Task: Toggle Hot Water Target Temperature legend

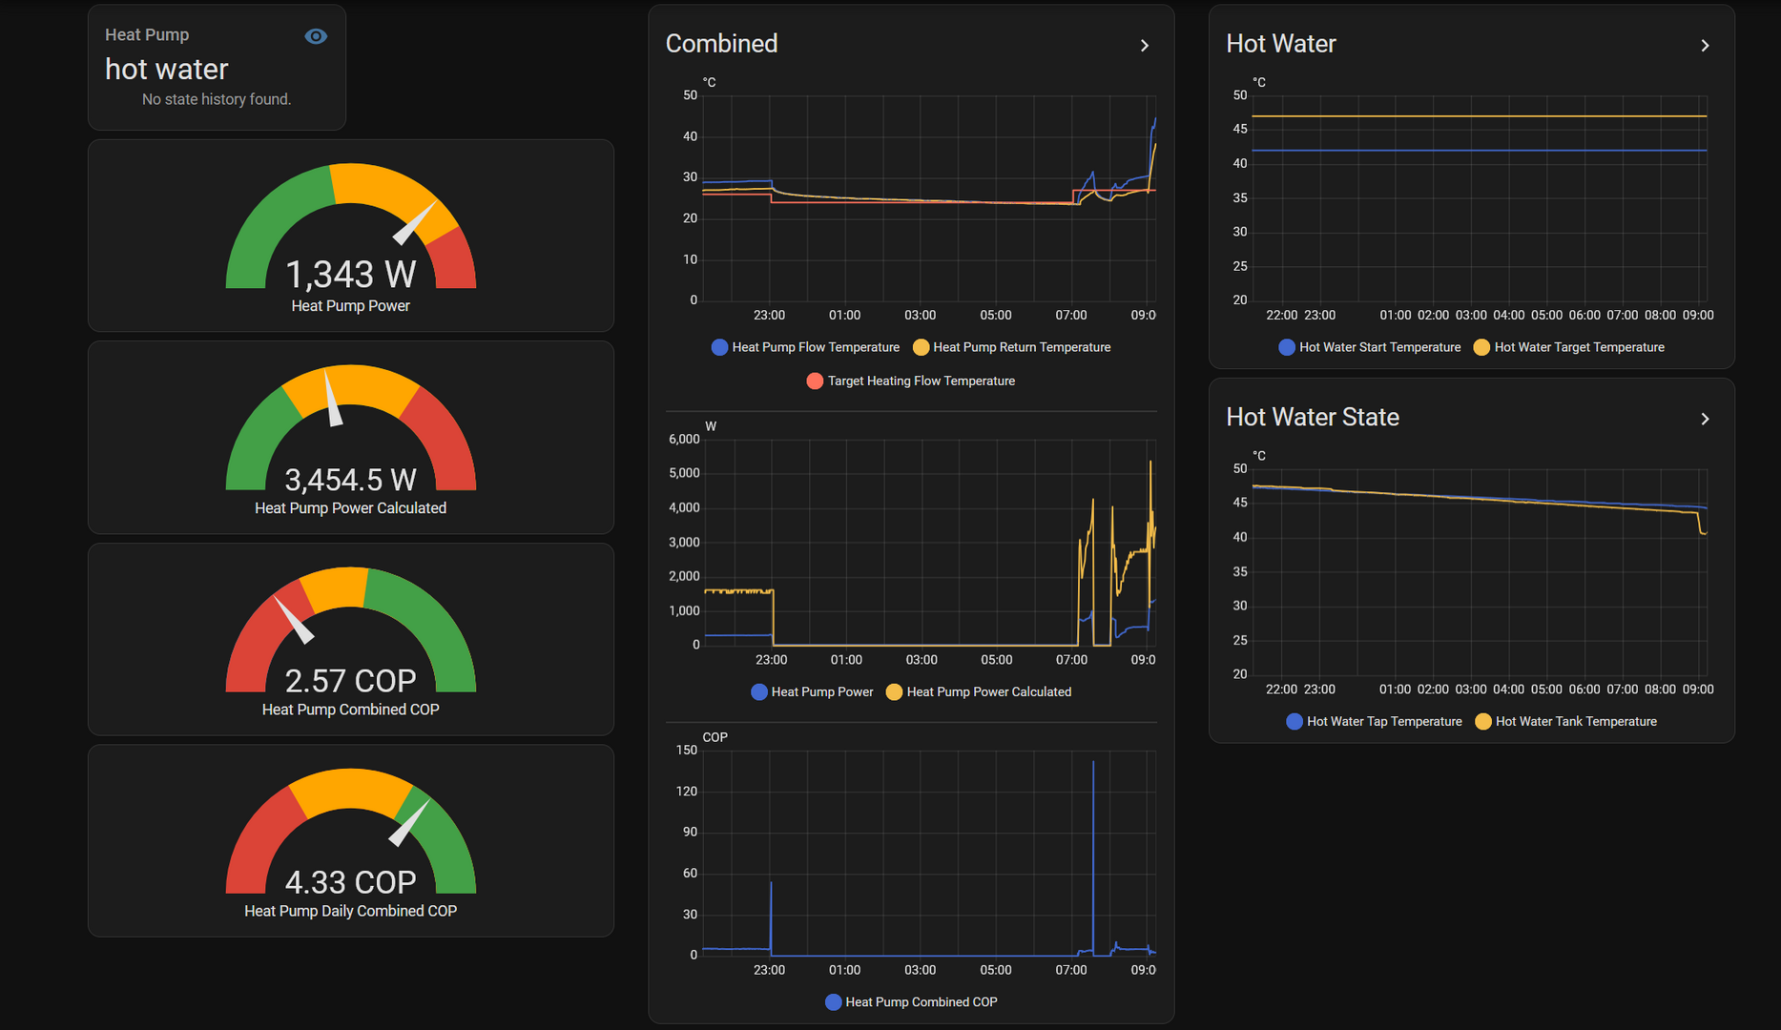Action: pyautogui.click(x=1569, y=347)
